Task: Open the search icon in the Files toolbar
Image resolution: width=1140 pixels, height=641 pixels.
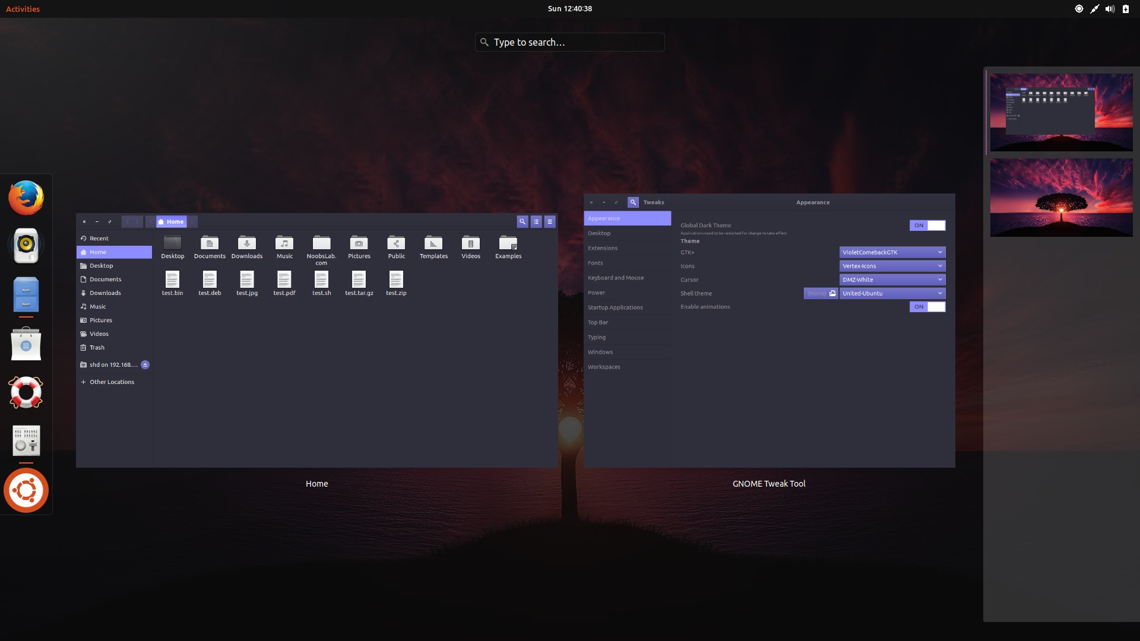Action: [522, 221]
